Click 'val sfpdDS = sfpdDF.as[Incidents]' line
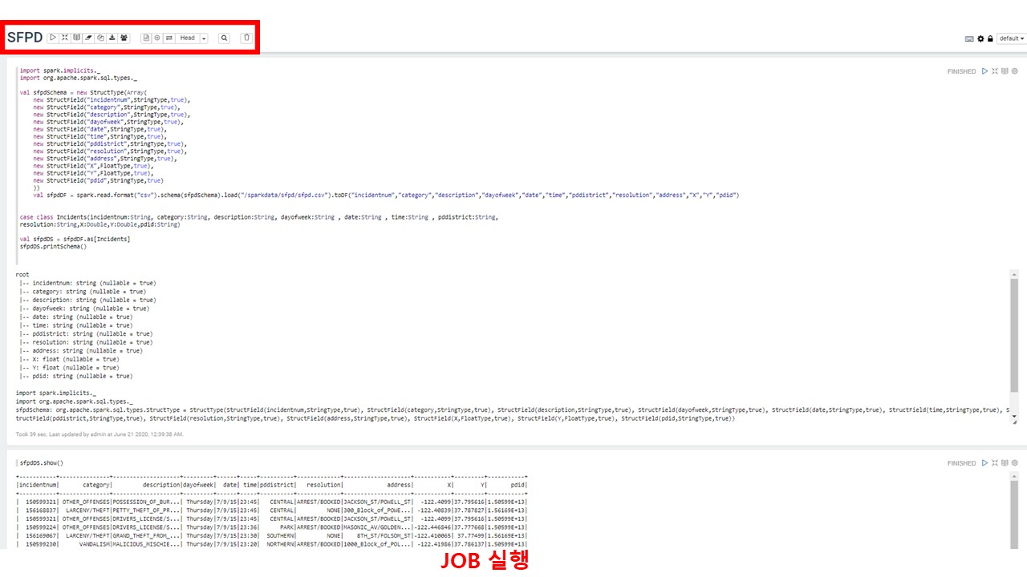The image size is (1027, 577). pos(75,239)
